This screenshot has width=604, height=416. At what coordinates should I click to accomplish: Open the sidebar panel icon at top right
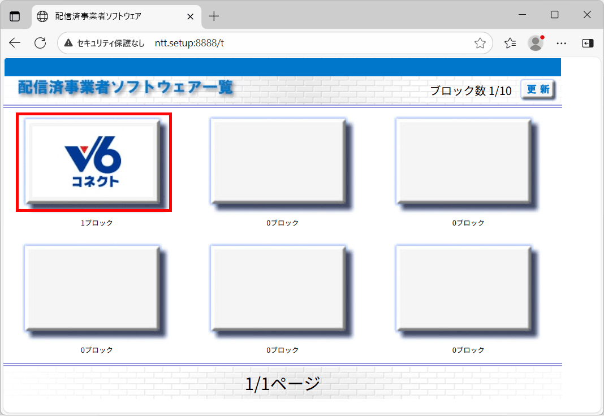point(587,42)
